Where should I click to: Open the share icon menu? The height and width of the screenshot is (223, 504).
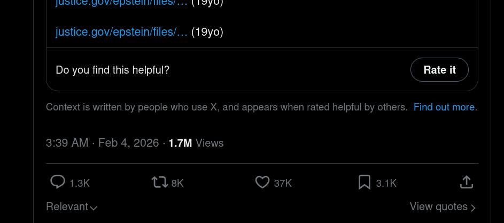tap(467, 182)
